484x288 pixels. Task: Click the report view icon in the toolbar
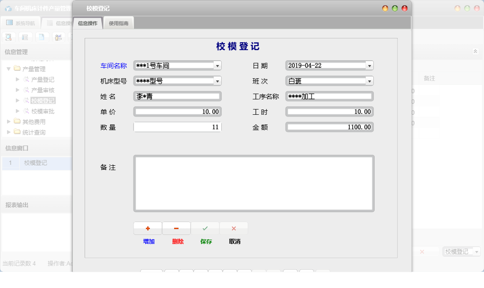(x=25, y=37)
